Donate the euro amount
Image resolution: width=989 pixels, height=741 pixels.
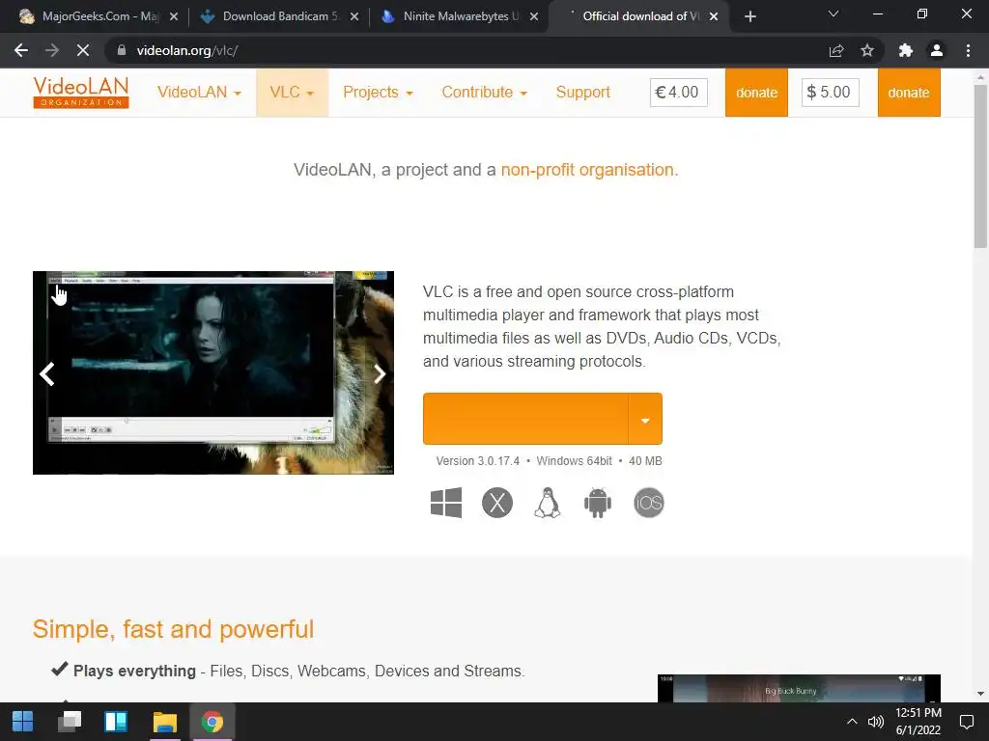click(756, 93)
